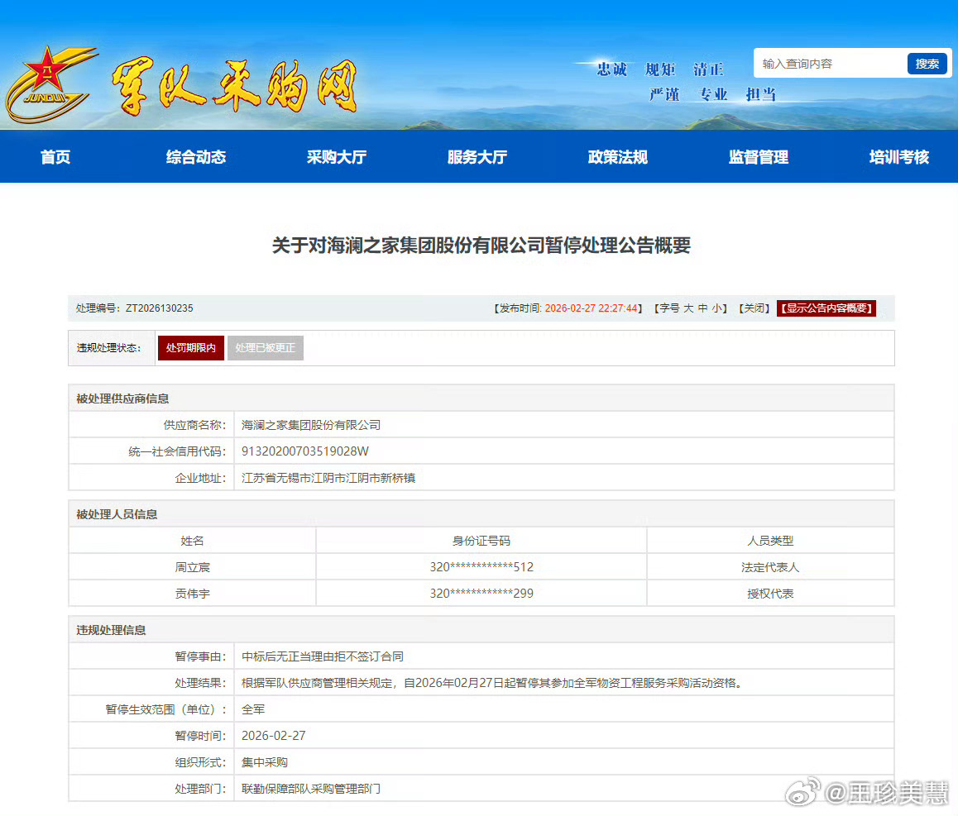Open the 首页 home menu
The width and height of the screenshot is (958, 816).
click(x=55, y=156)
